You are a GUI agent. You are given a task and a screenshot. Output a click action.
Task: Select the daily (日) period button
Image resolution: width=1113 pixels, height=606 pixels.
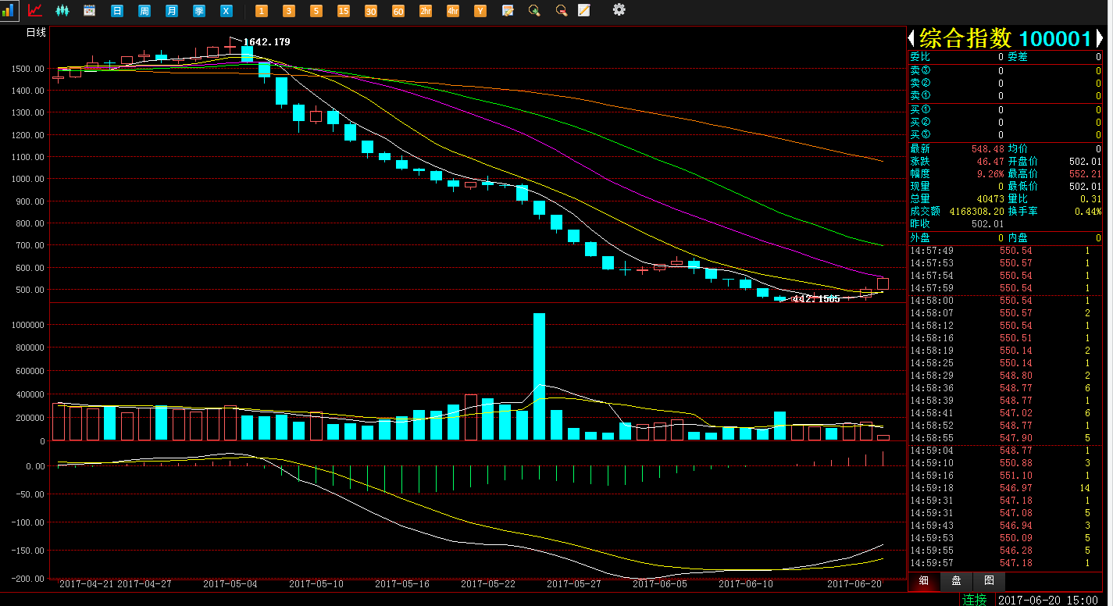point(116,11)
